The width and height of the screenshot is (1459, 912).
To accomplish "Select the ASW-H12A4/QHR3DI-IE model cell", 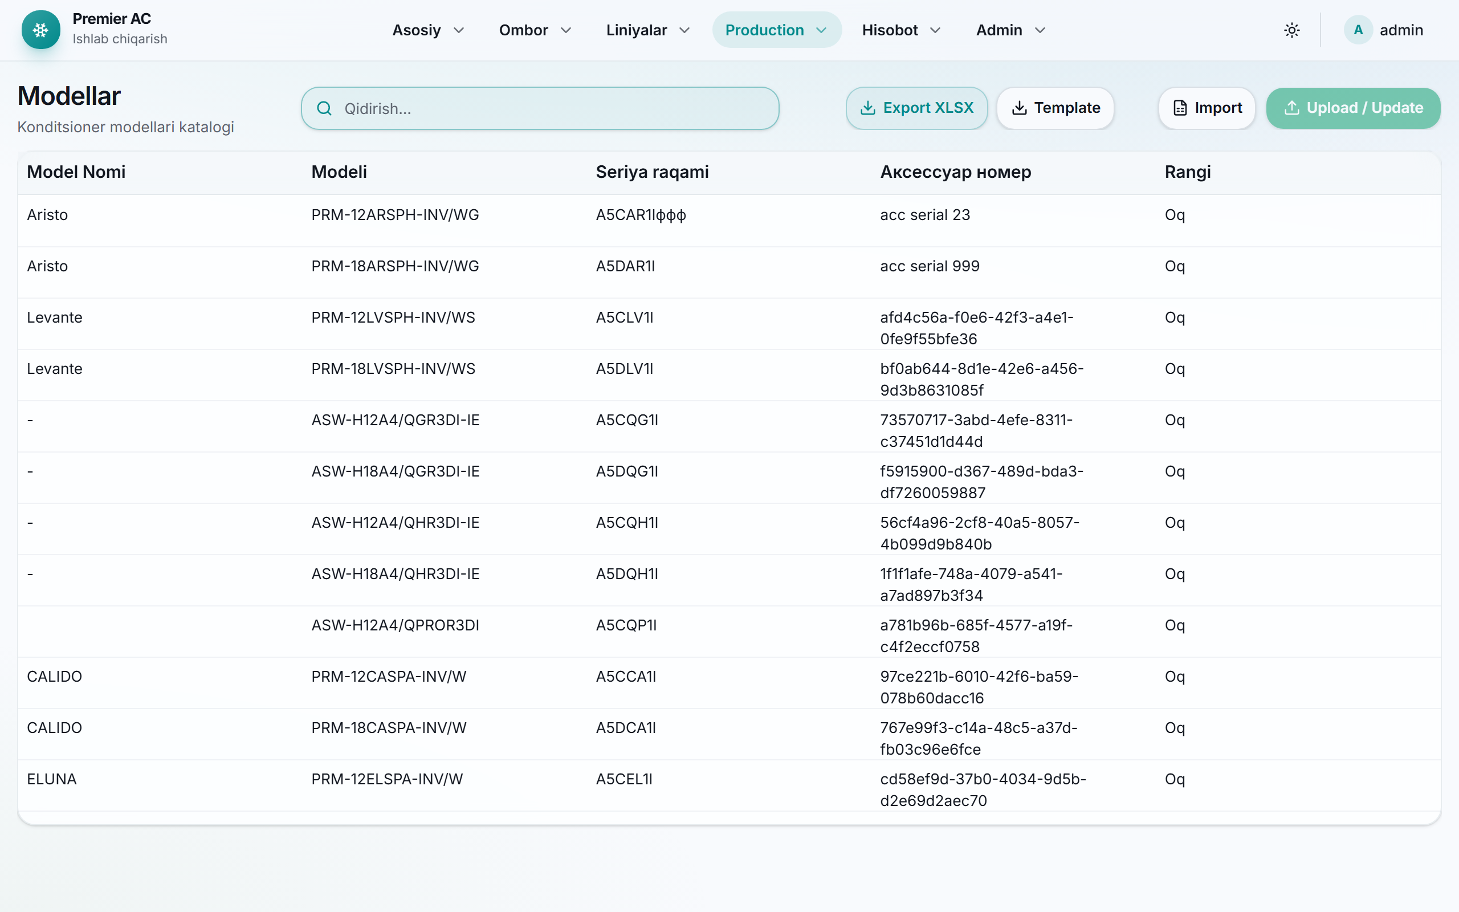I will (x=396, y=522).
